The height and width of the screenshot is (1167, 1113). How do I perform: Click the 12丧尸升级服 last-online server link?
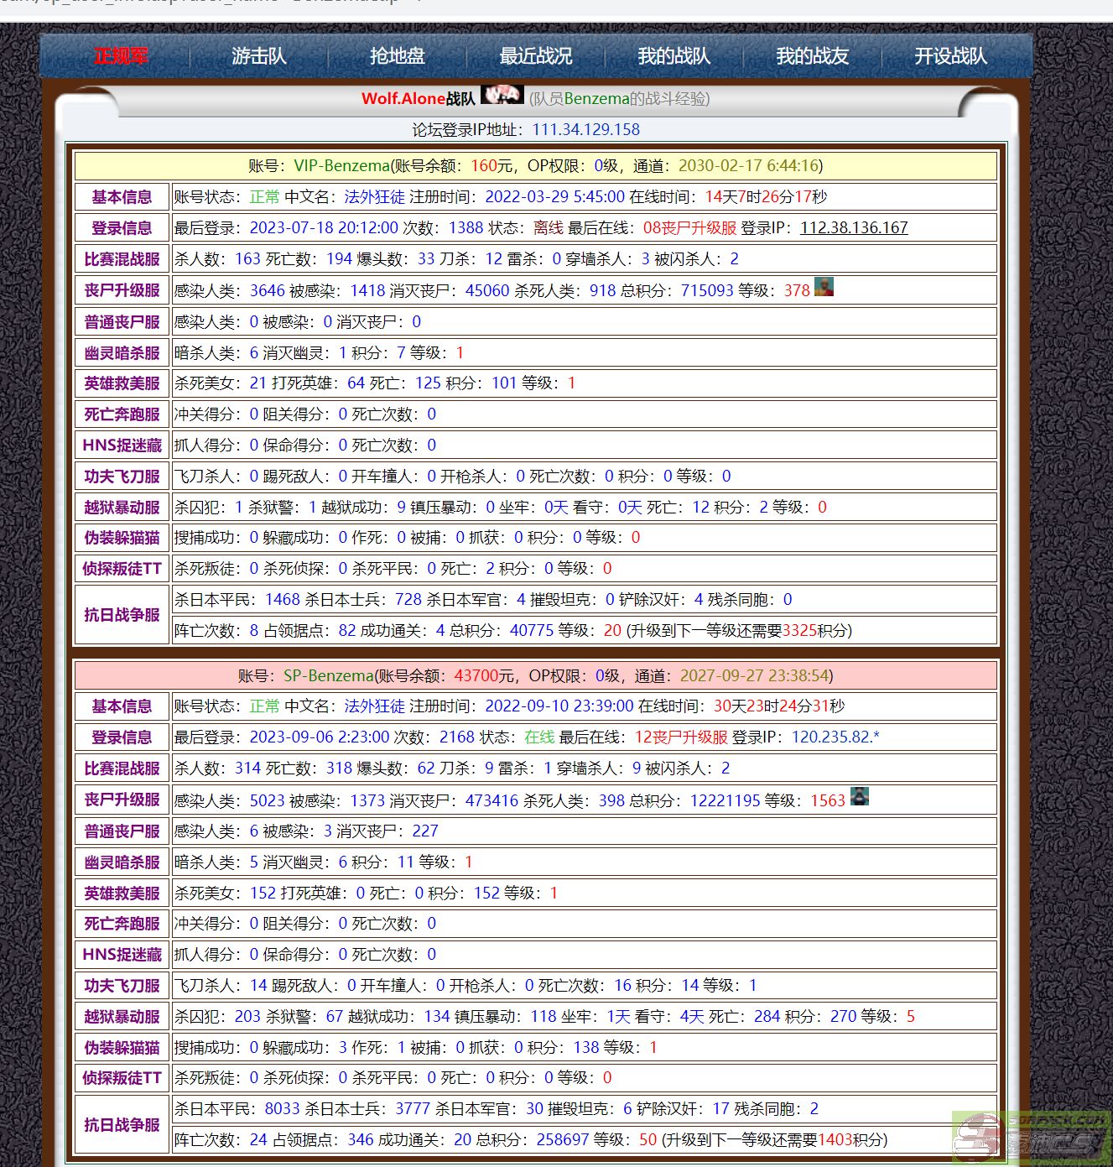pyautogui.click(x=681, y=737)
